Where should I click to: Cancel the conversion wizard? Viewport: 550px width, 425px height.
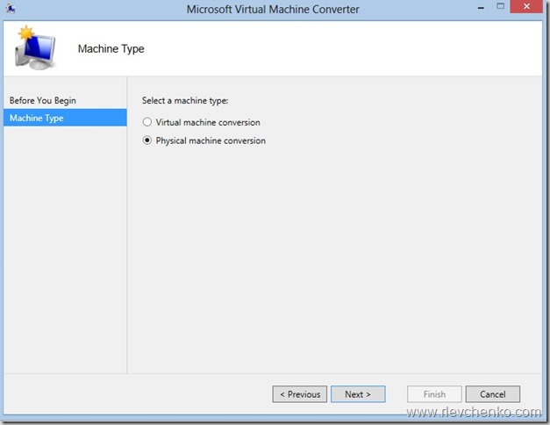pyautogui.click(x=492, y=394)
